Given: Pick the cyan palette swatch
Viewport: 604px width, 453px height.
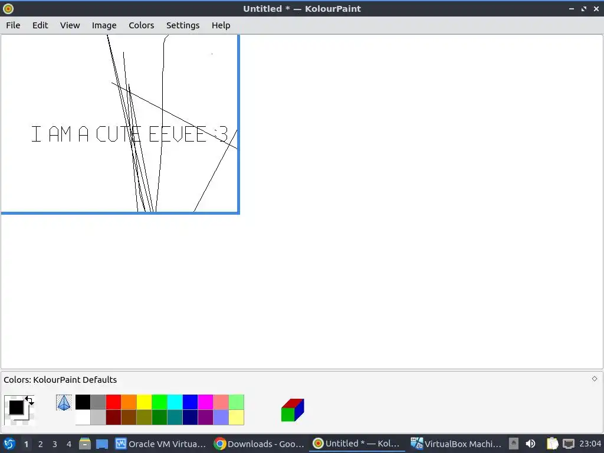Looking at the screenshot, I should 175,402.
